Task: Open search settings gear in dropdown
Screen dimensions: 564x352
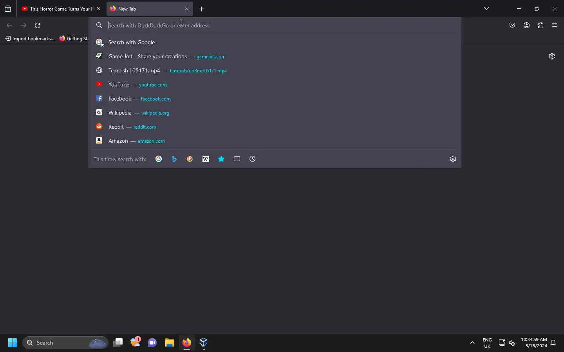Action: coord(454,159)
